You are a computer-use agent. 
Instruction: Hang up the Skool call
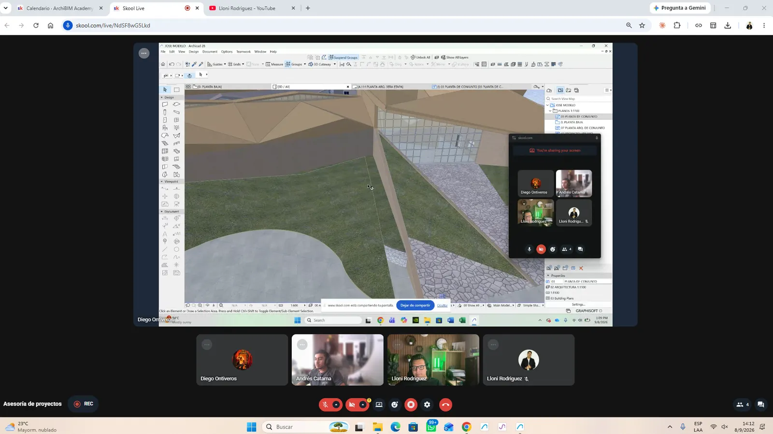click(x=445, y=405)
